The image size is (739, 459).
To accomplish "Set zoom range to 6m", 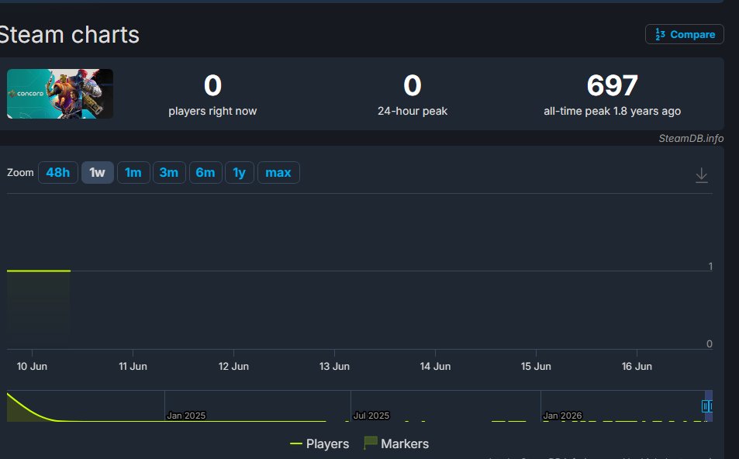I will (x=205, y=172).
